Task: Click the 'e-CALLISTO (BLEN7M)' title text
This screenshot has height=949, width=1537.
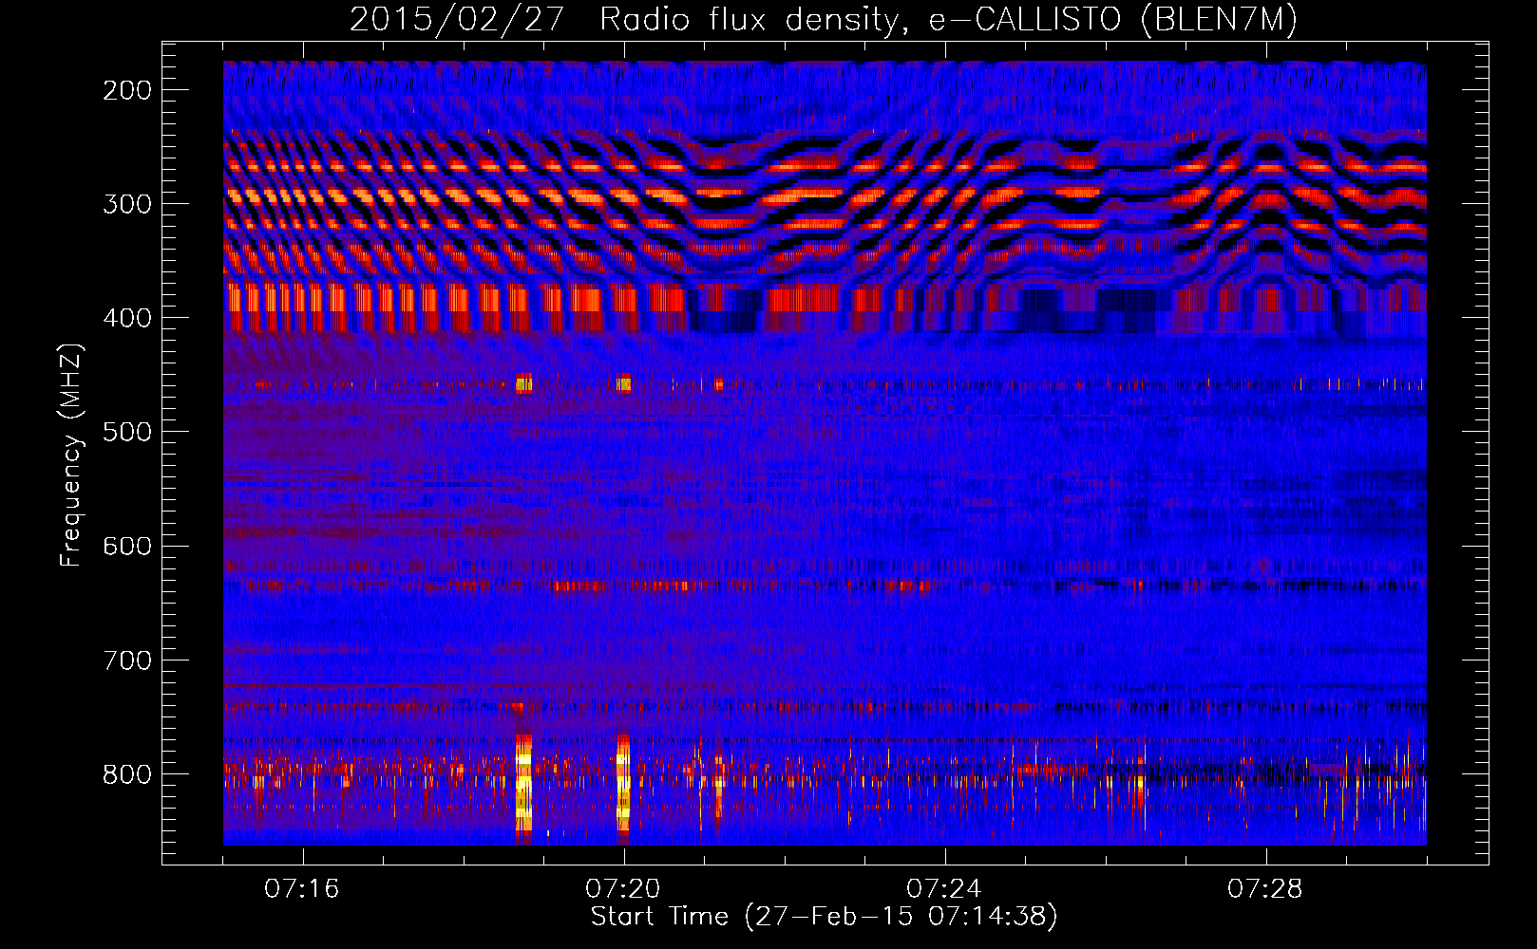Action: click(x=1112, y=19)
